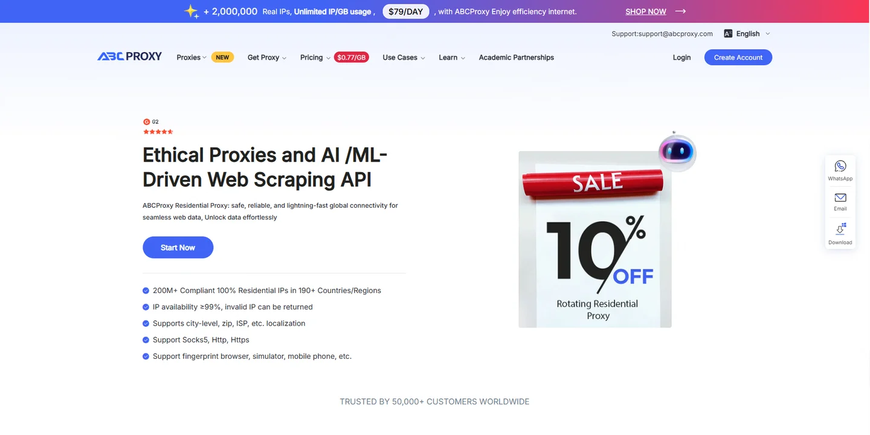The image size is (870, 435).
Task: Expand the Use Cases menu
Action: (x=404, y=57)
